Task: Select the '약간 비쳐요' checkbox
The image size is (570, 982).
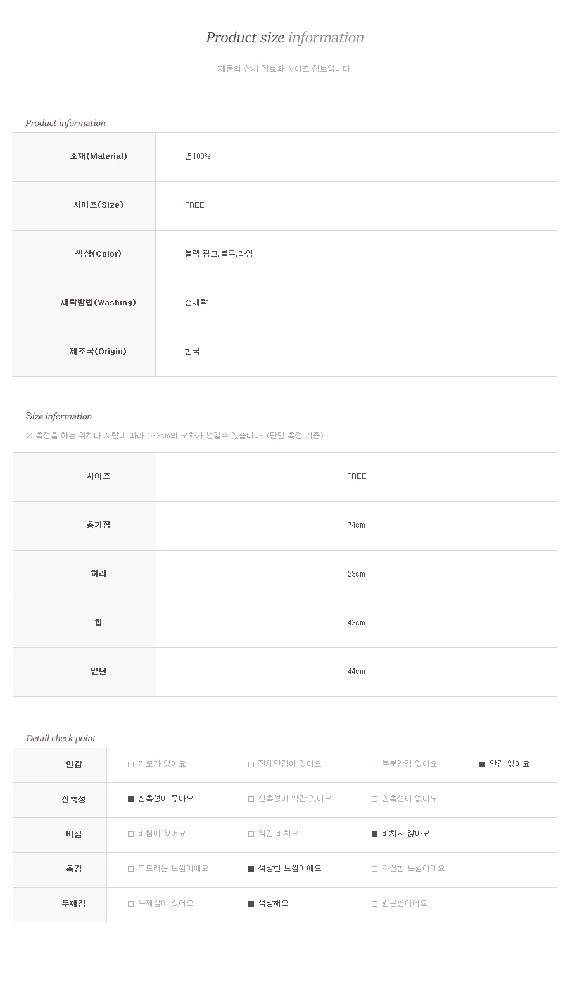Action: [251, 834]
